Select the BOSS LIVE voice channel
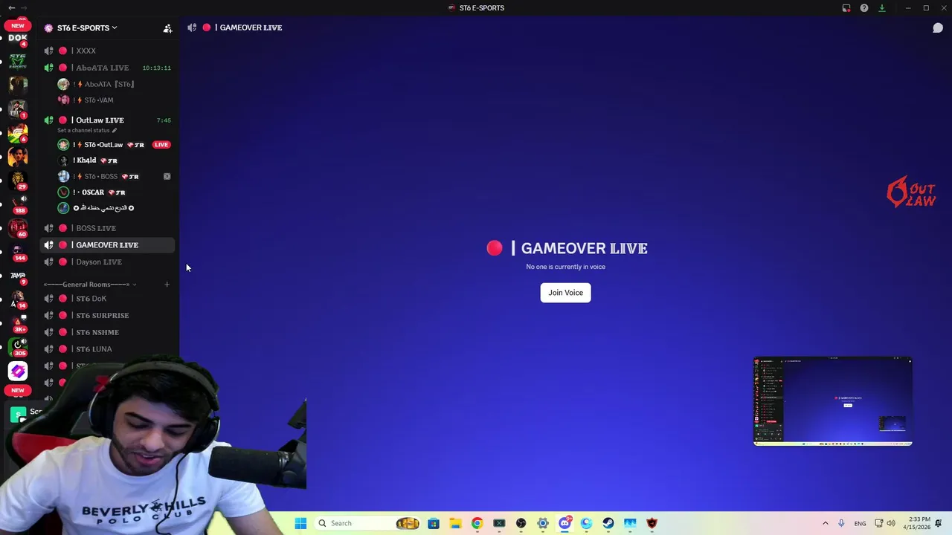 pyautogui.click(x=107, y=228)
